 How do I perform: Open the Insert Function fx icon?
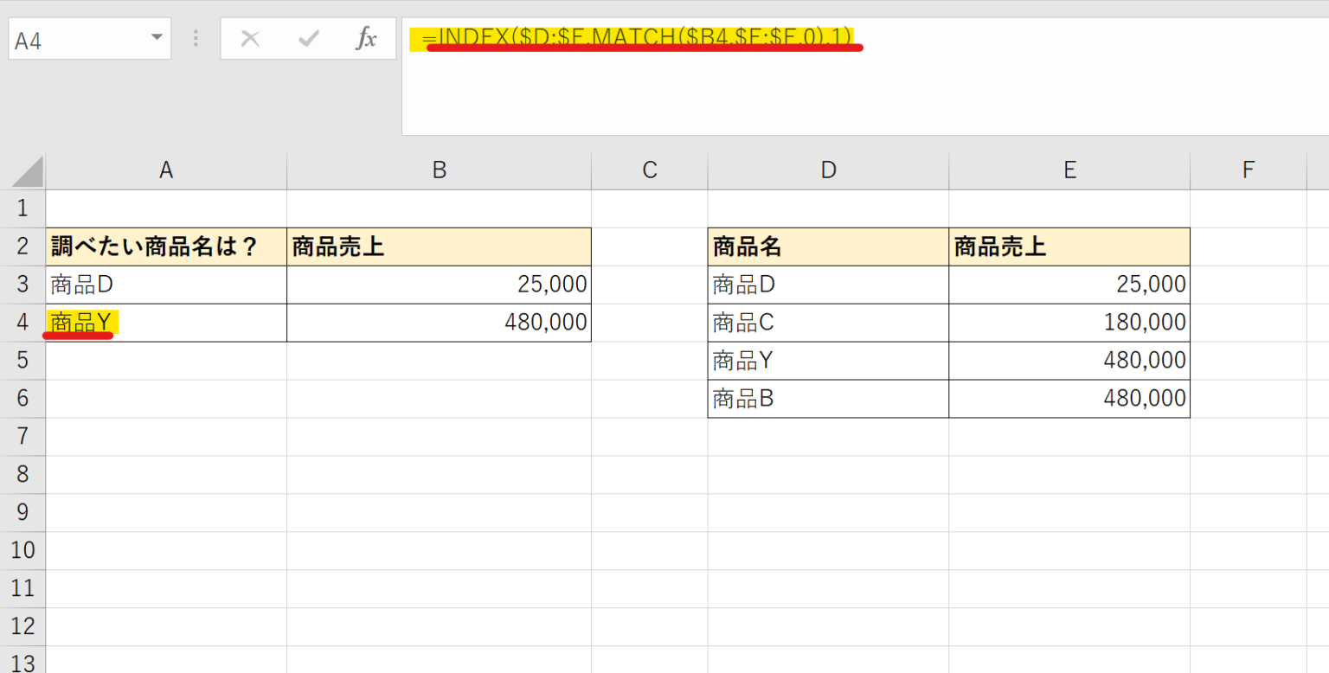(x=367, y=39)
